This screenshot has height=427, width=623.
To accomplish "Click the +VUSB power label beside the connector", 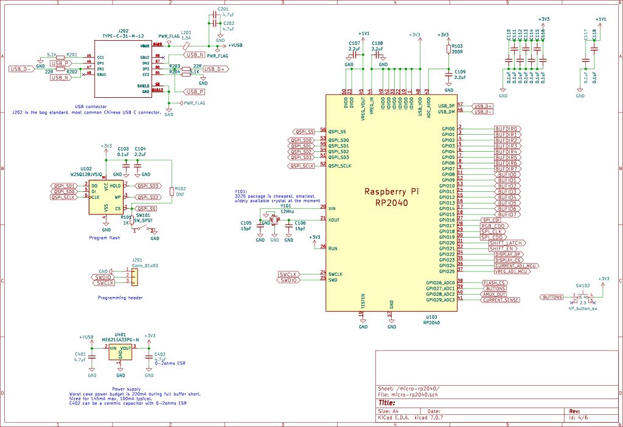I will click(x=235, y=46).
